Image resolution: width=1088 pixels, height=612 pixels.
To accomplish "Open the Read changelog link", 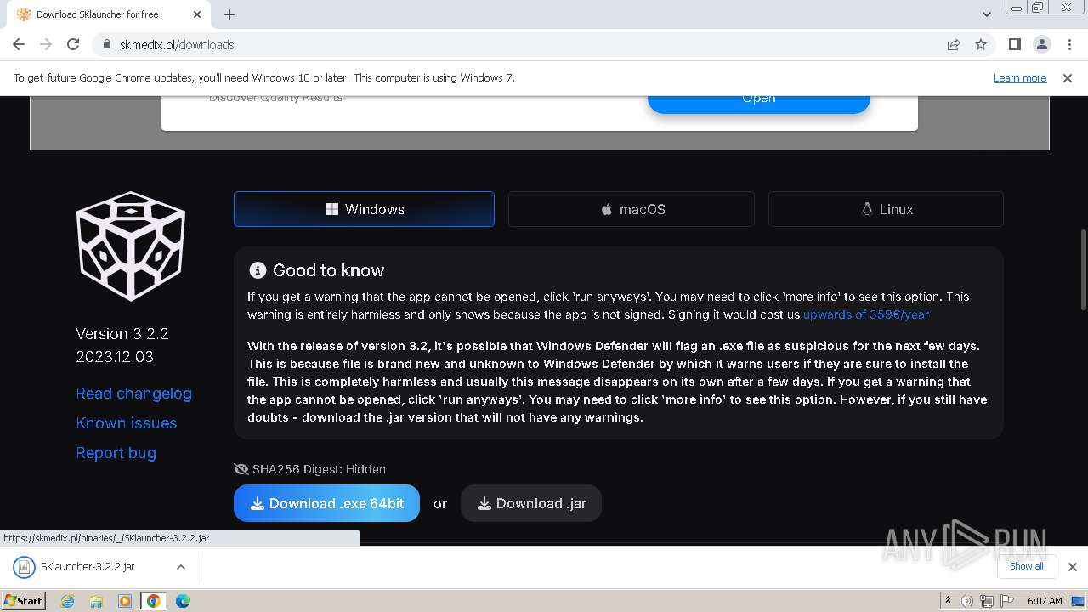I will [133, 394].
